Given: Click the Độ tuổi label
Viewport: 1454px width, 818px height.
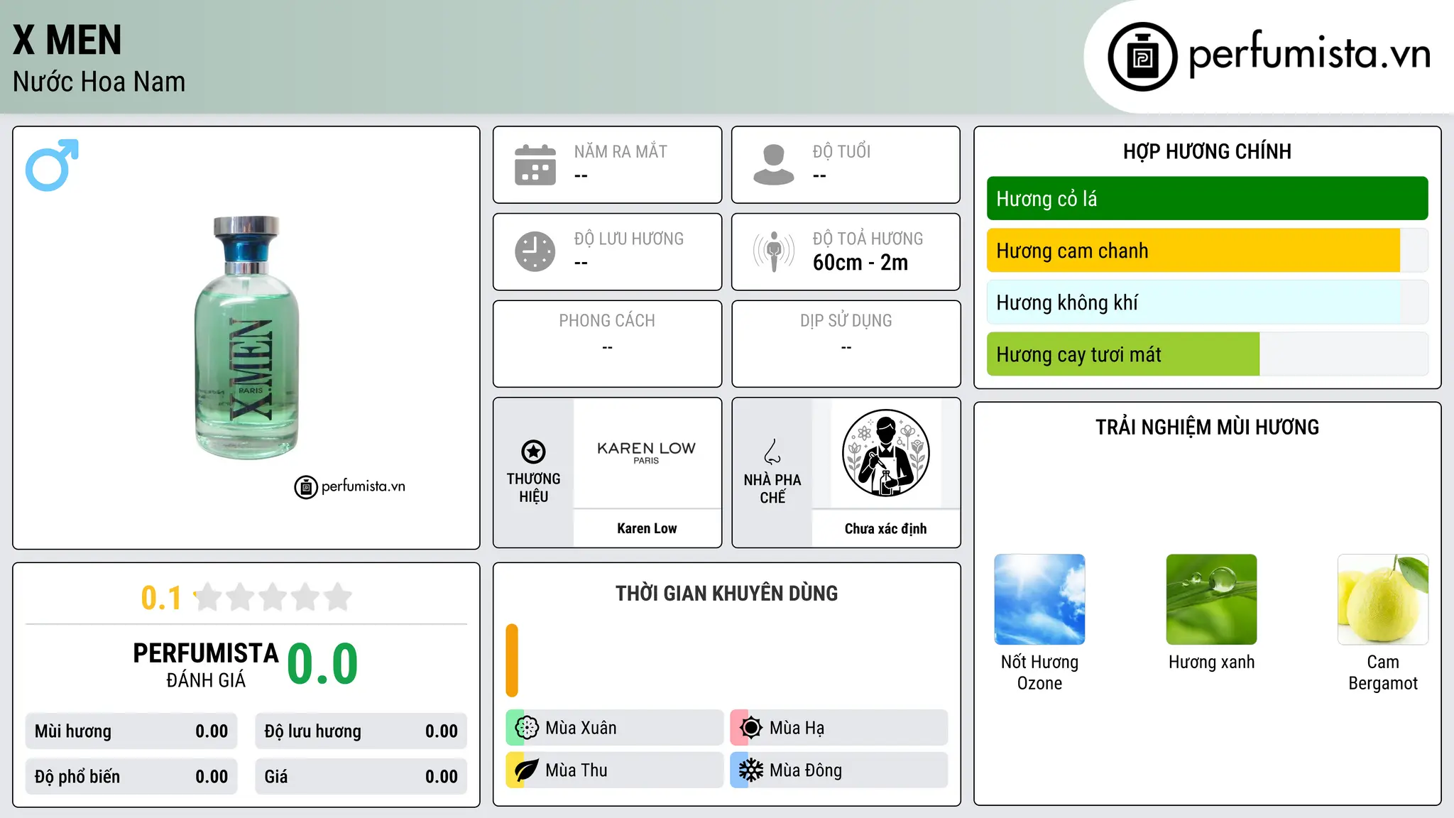Looking at the screenshot, I should tap(841, 151).
